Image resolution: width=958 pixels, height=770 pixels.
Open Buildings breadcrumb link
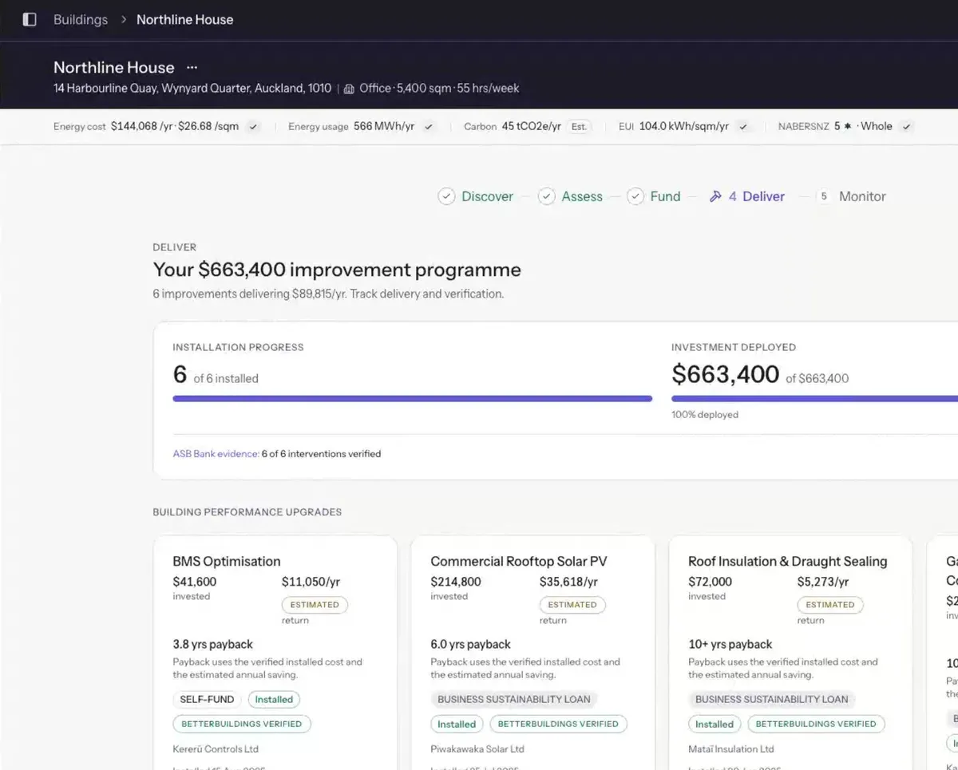click(x=81, y=19)
